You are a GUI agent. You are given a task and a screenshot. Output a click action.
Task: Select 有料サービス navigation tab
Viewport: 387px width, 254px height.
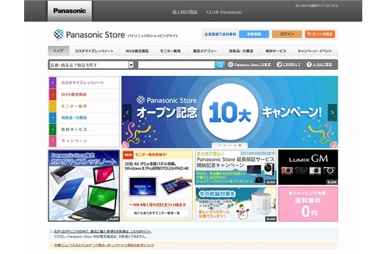pyautogui.click(x=276, y=51)
